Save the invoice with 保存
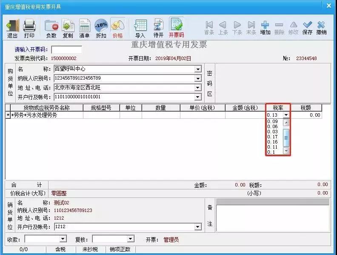The height and width of the screenshot is (255, 337). [307, 28]
